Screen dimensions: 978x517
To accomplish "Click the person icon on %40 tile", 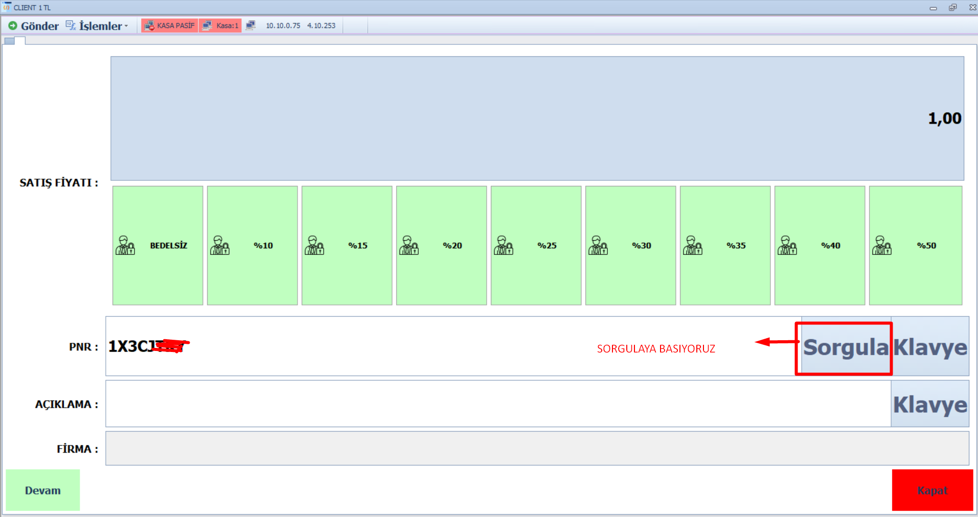I will pos(787,245).
